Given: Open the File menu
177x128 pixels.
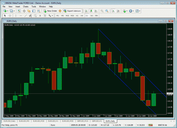Looking at the screenshot, I should (x=4, y=7).
